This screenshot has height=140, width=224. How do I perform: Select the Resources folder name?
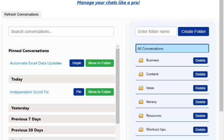click(154, 115)
